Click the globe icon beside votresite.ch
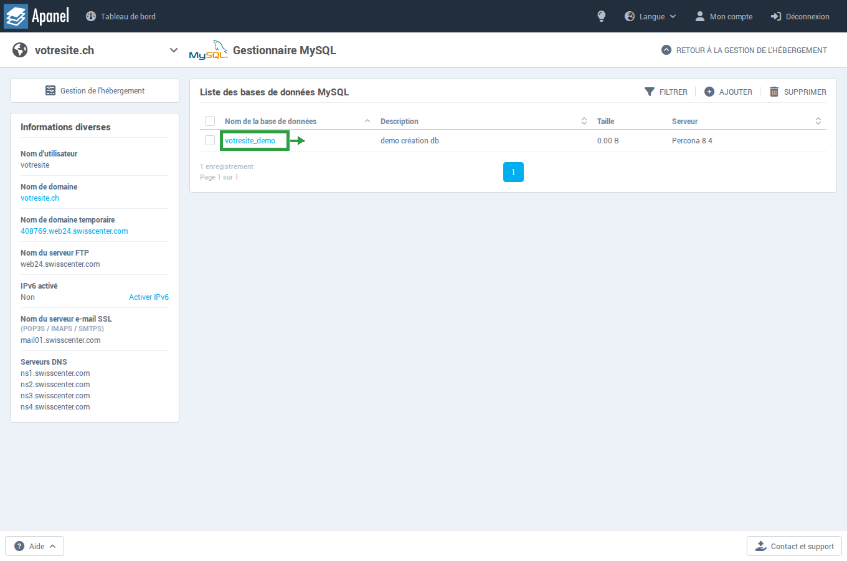Screen dimensions: 847x561 (x=20, y=50)
